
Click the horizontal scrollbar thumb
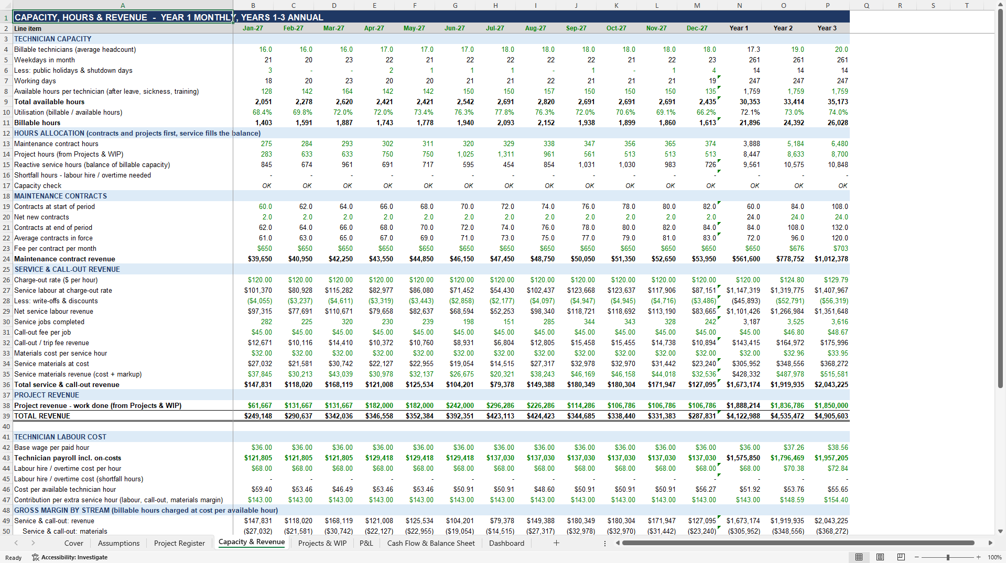point(798,543)
